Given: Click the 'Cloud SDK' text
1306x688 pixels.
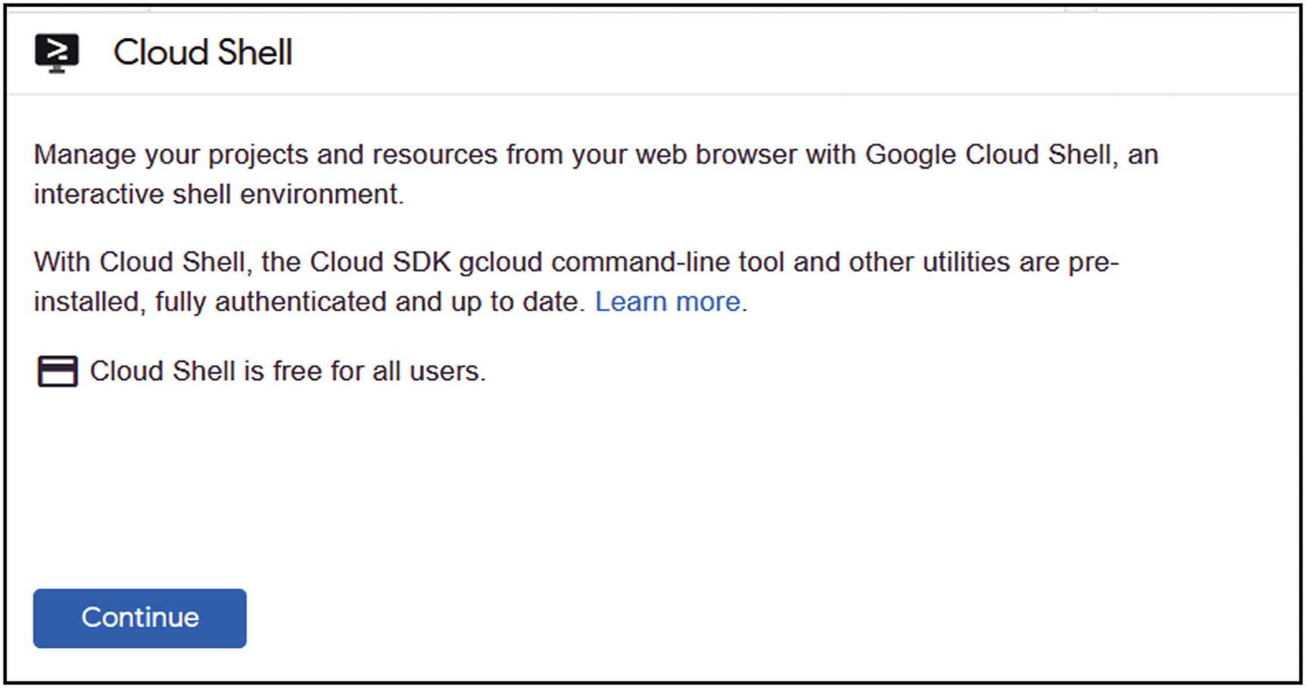Looking at the screenshot, I should tap(380, 262).
